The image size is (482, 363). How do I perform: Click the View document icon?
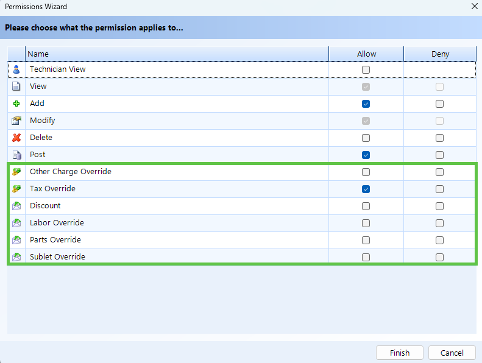click(16, 86)
